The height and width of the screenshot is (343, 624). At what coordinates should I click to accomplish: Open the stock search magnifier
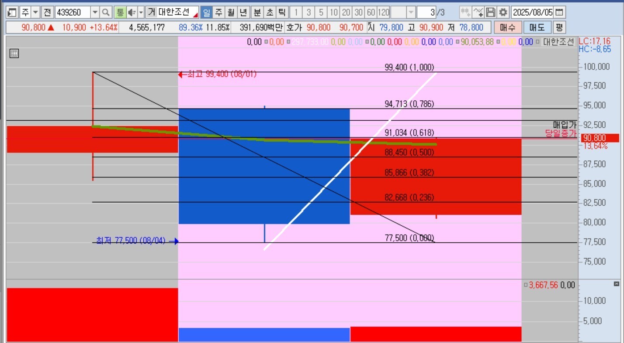tap(106, 12)
